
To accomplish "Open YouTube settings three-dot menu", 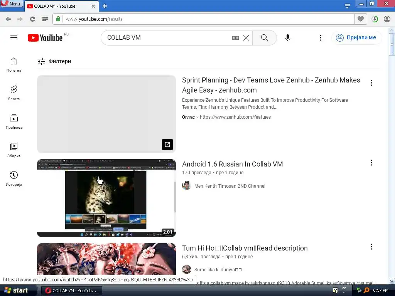I will coord(321,38).
